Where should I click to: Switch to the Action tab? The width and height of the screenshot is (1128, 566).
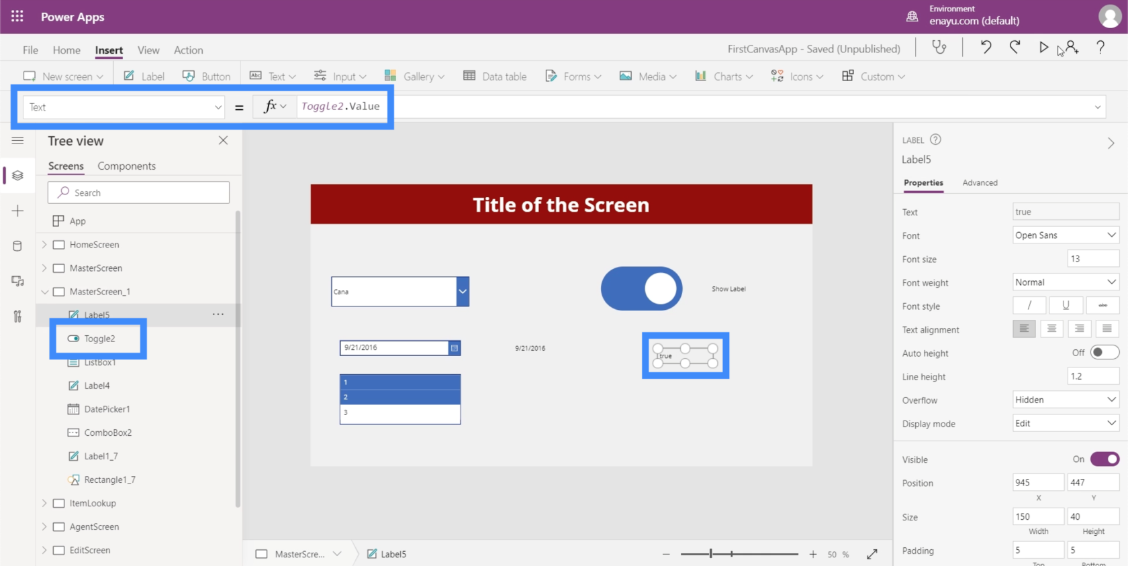coord(189,50)
